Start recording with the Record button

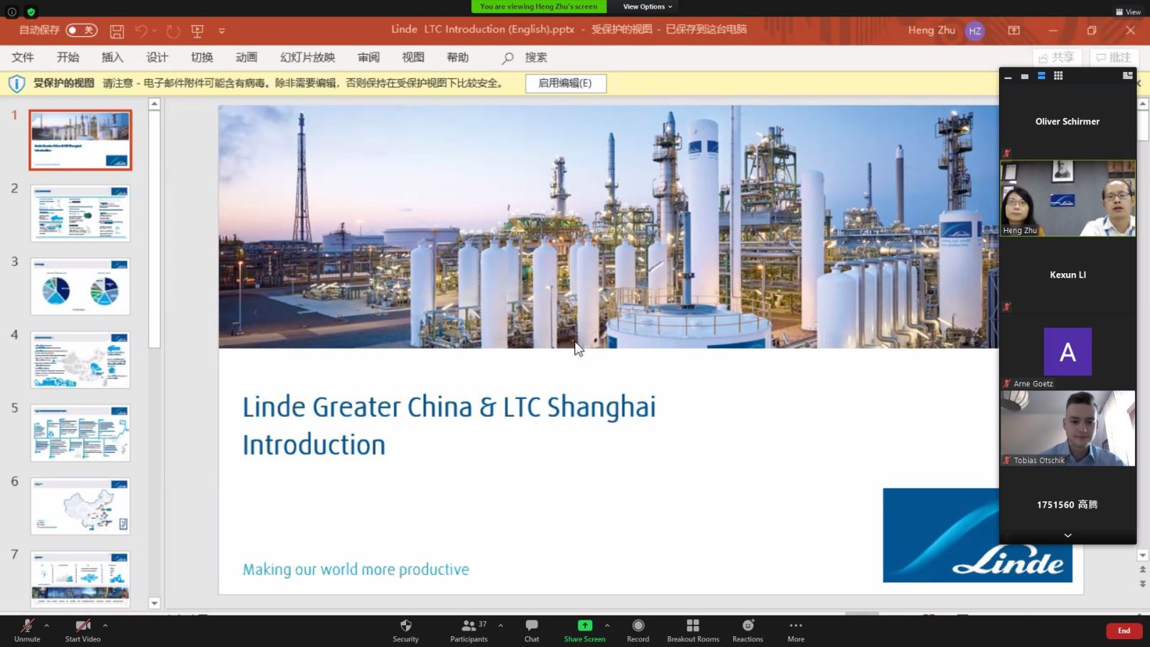[x=638, y=630]
